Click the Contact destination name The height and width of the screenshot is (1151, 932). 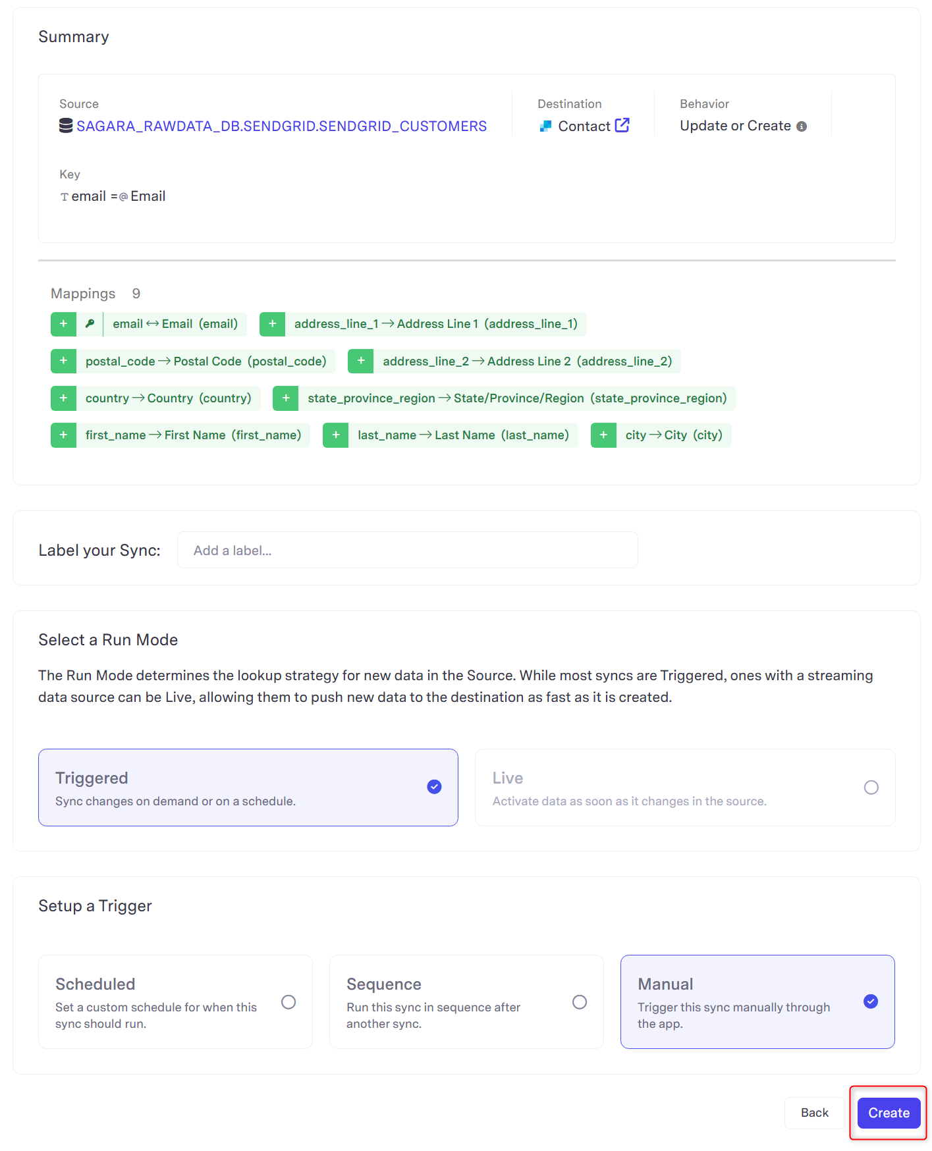(x=584, y=126)
